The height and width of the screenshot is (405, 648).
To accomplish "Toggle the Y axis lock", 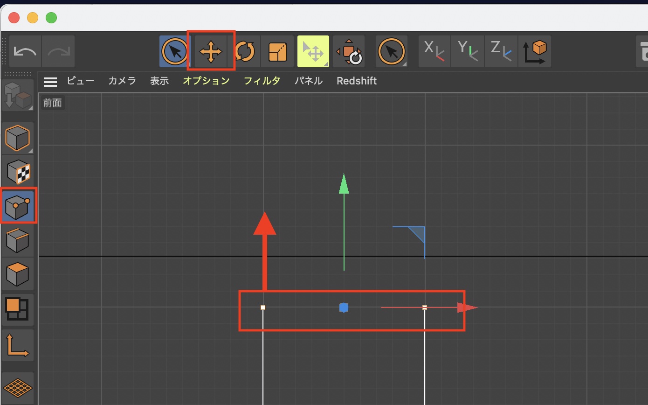I will (x=468, y=51).
